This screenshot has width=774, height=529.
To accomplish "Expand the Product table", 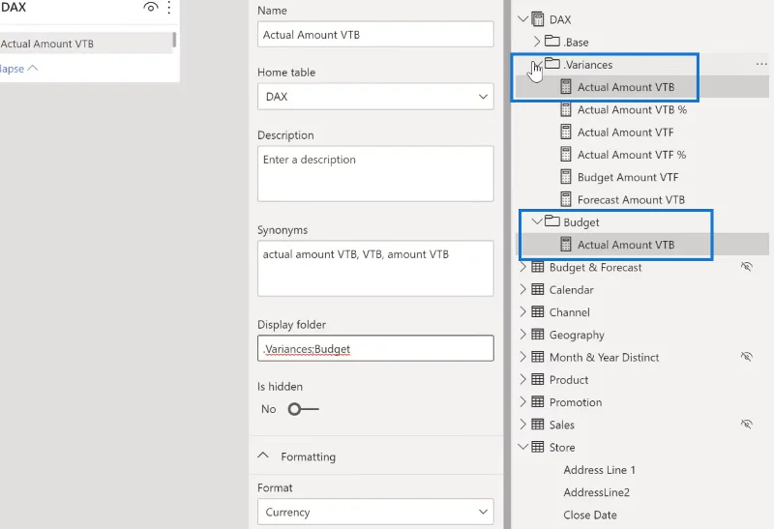I will point(522,379).
